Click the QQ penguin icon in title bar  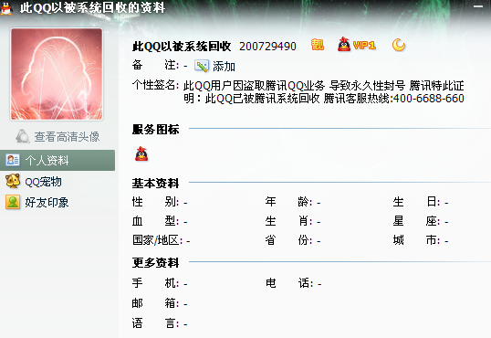click(x=6, y=8)
